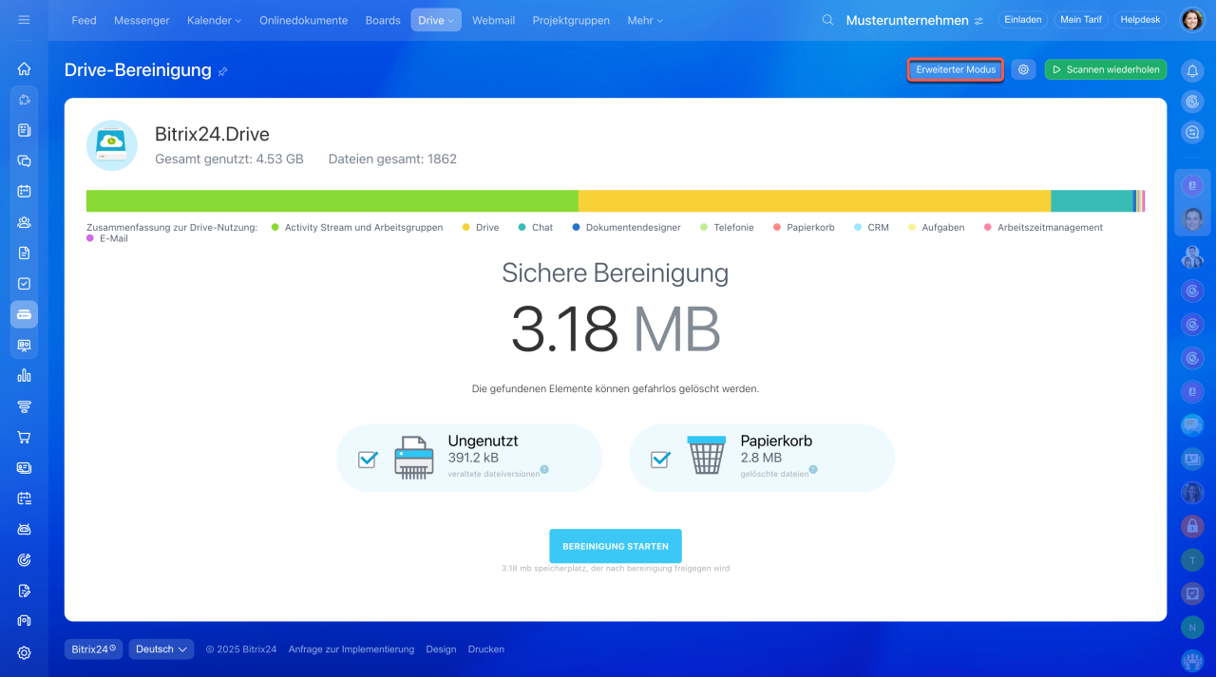Click the Bitrix24 footer button
1216x677 pixels.
point(93,649)
